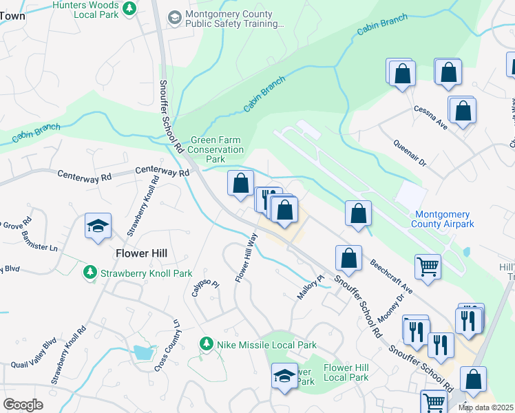Open the top shopping pin right of Cabin Branch
This screenshot has height=413, width=515.
449,72
